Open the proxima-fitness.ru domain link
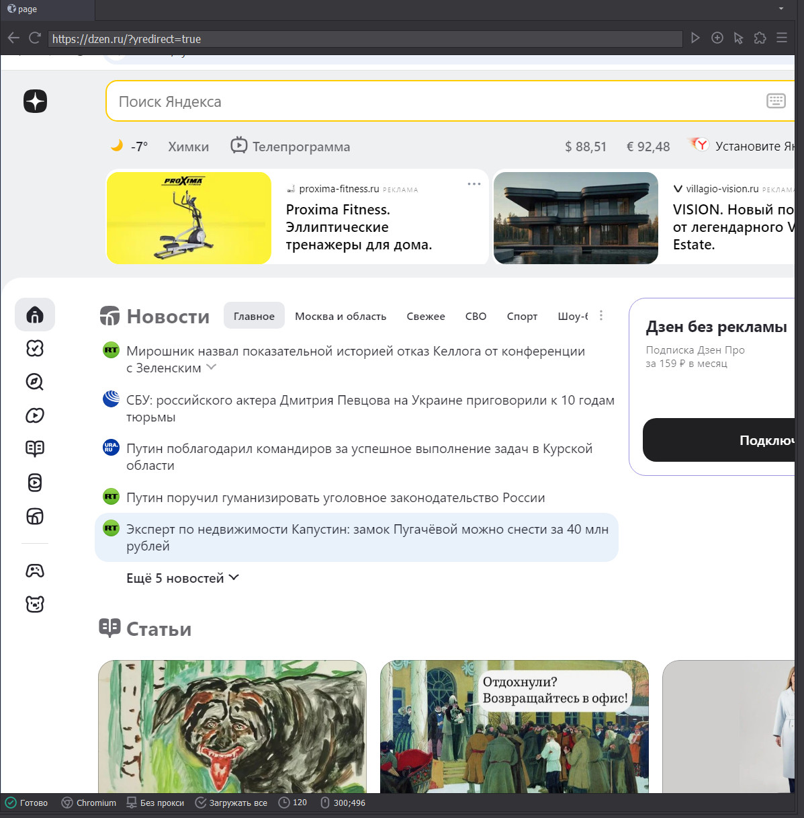This screenshot has width=804, height=818. tap(339, 189)
